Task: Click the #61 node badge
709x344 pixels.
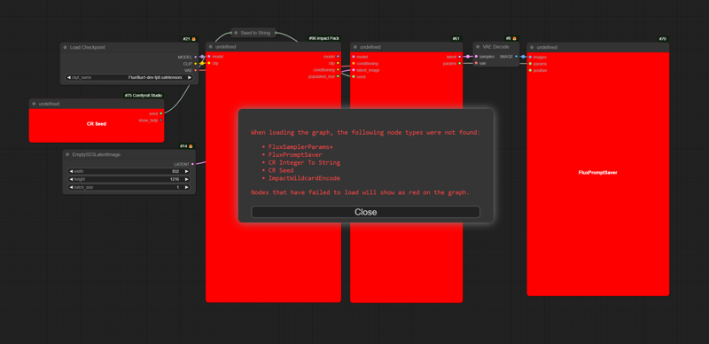Action: [456, 38]
